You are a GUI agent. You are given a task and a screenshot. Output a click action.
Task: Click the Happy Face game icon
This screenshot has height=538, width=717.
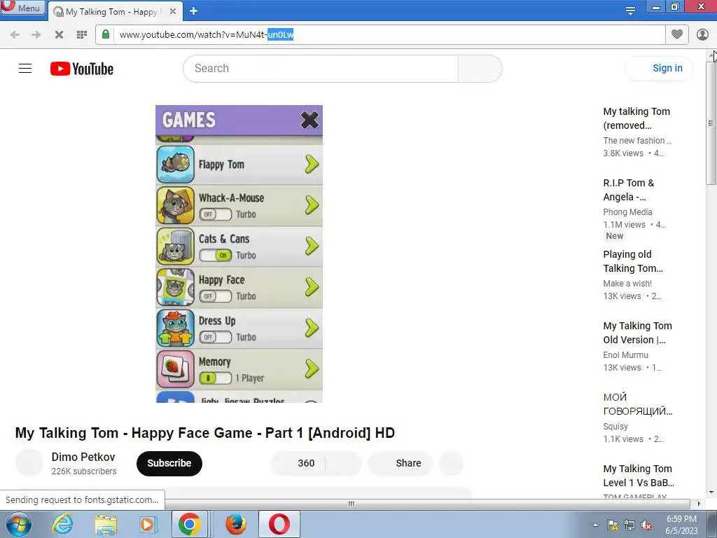pos(176,287)
